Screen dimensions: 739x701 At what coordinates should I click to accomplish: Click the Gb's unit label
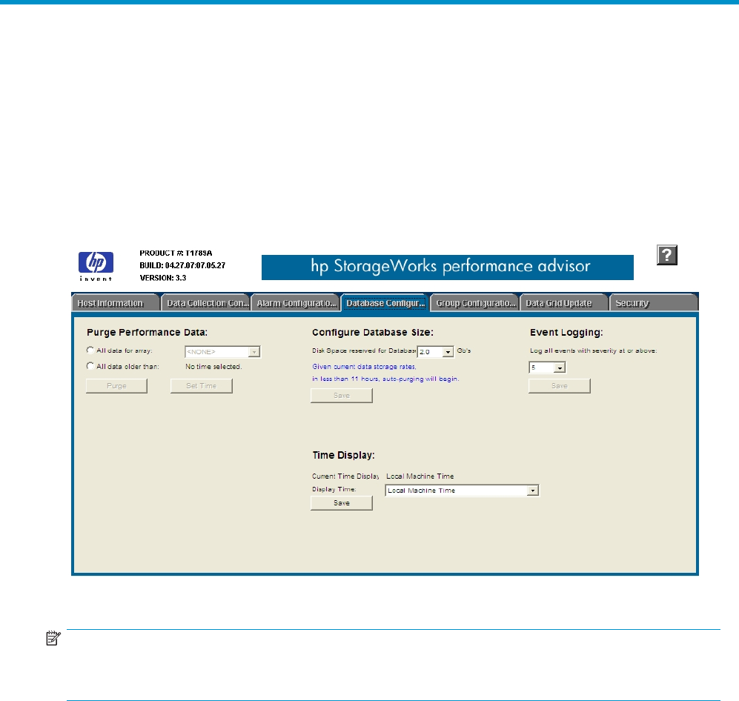[x=464, y=350]
